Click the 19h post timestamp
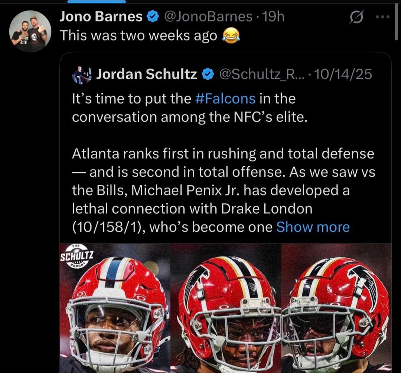Screen dimensions: 401x373 (273, 17)
